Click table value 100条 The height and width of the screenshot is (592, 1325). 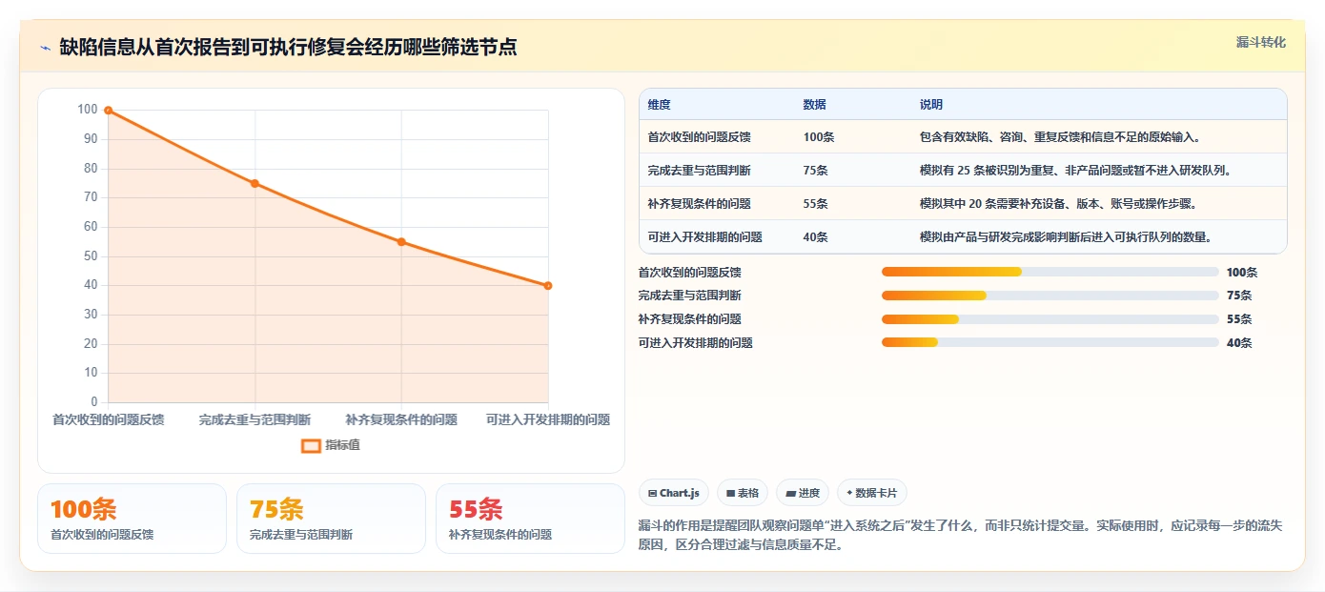tap(819, 137)
